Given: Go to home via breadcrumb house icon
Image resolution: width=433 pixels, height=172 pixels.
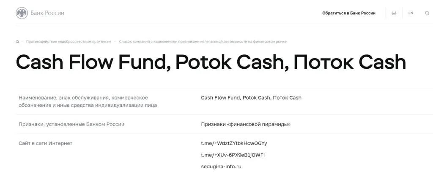Looking at the screenshot, I should [x=17, y=42].
